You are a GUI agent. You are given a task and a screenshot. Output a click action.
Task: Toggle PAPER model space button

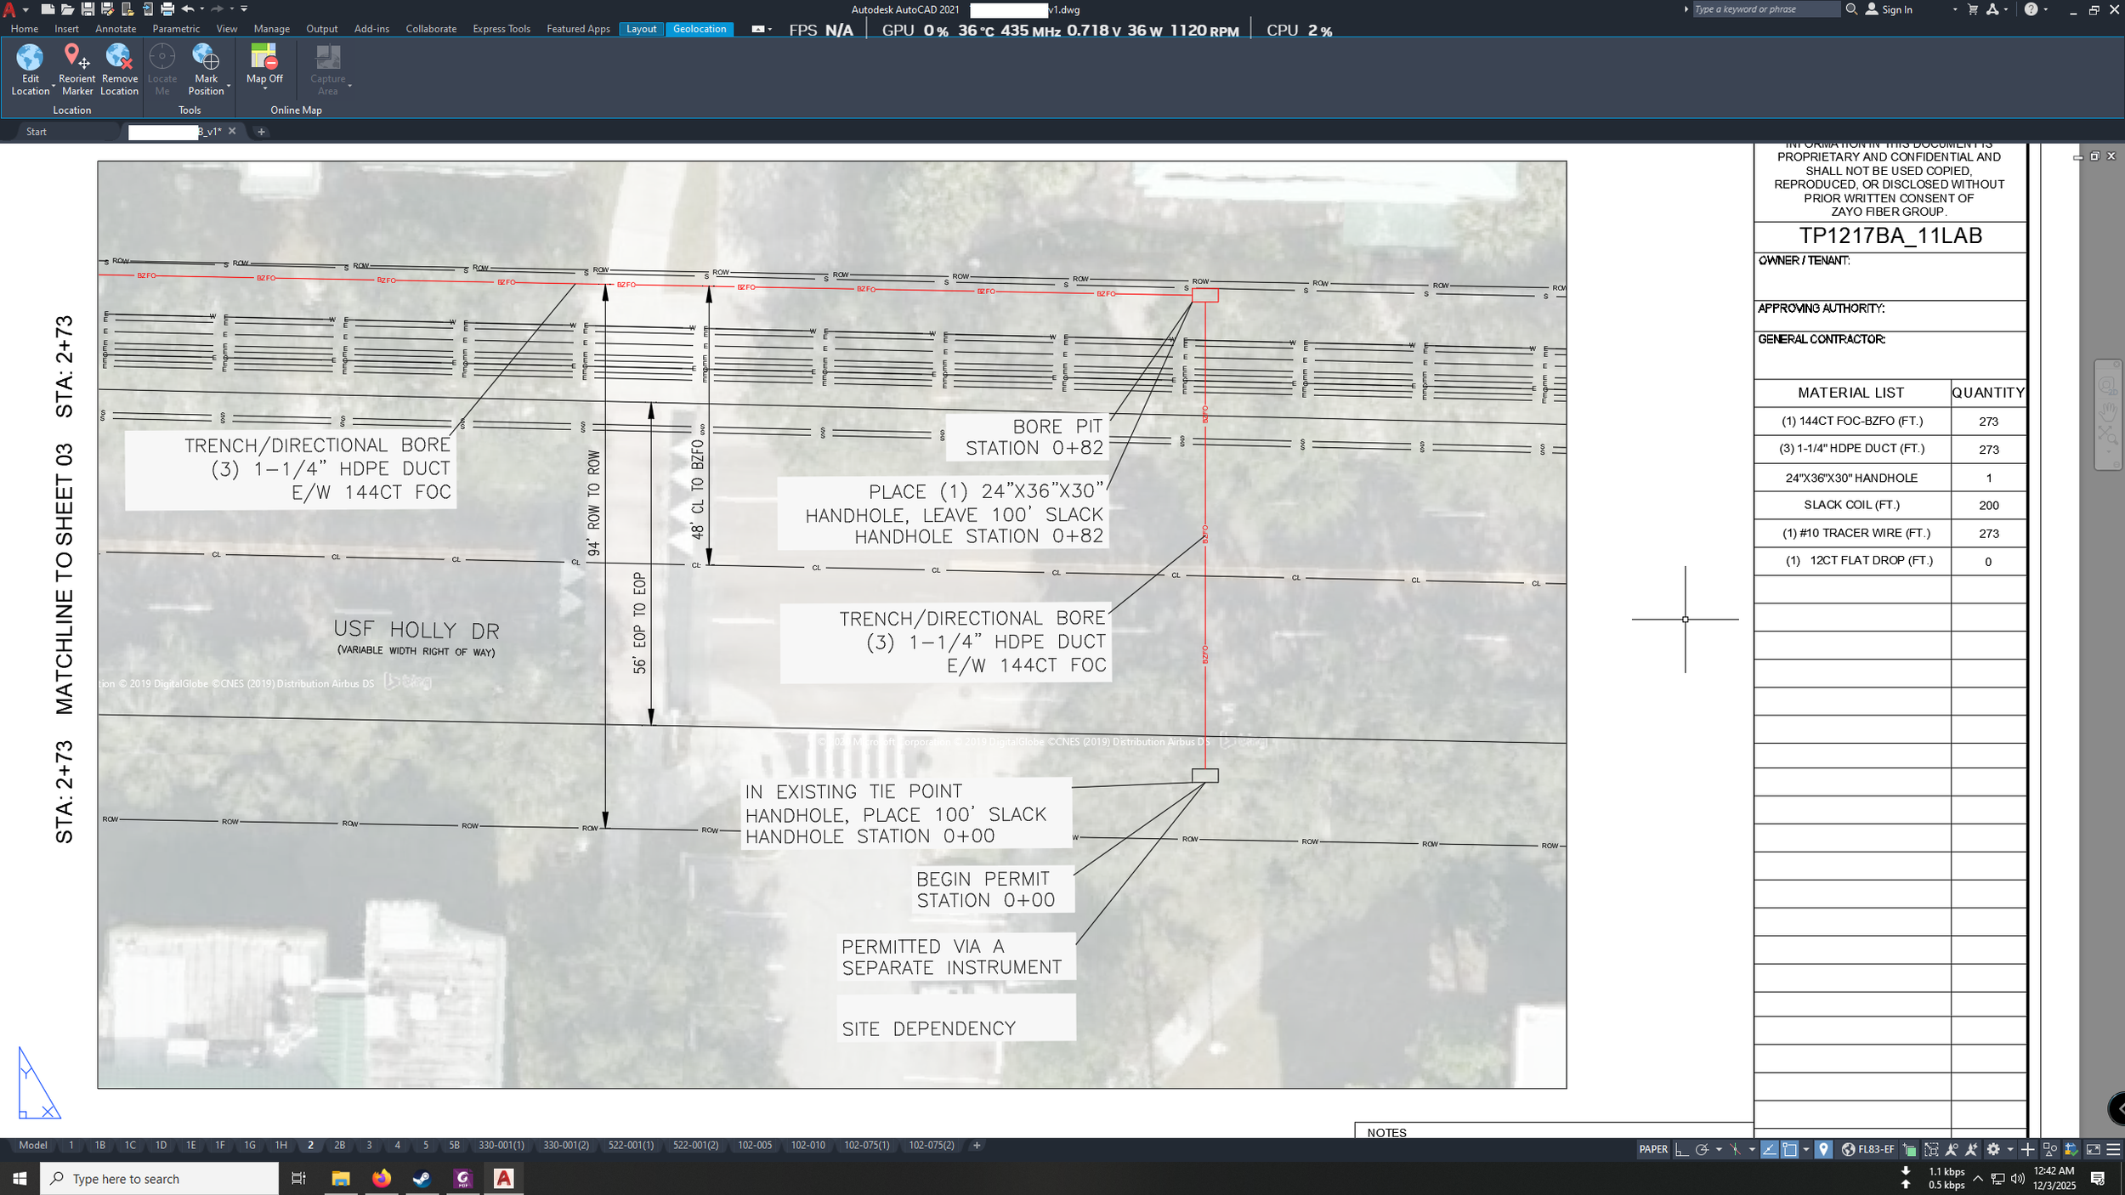[1652, 1149]
